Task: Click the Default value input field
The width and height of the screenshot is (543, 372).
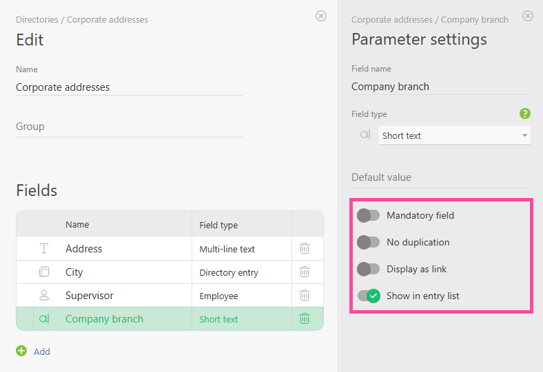Action: point(440,177)
